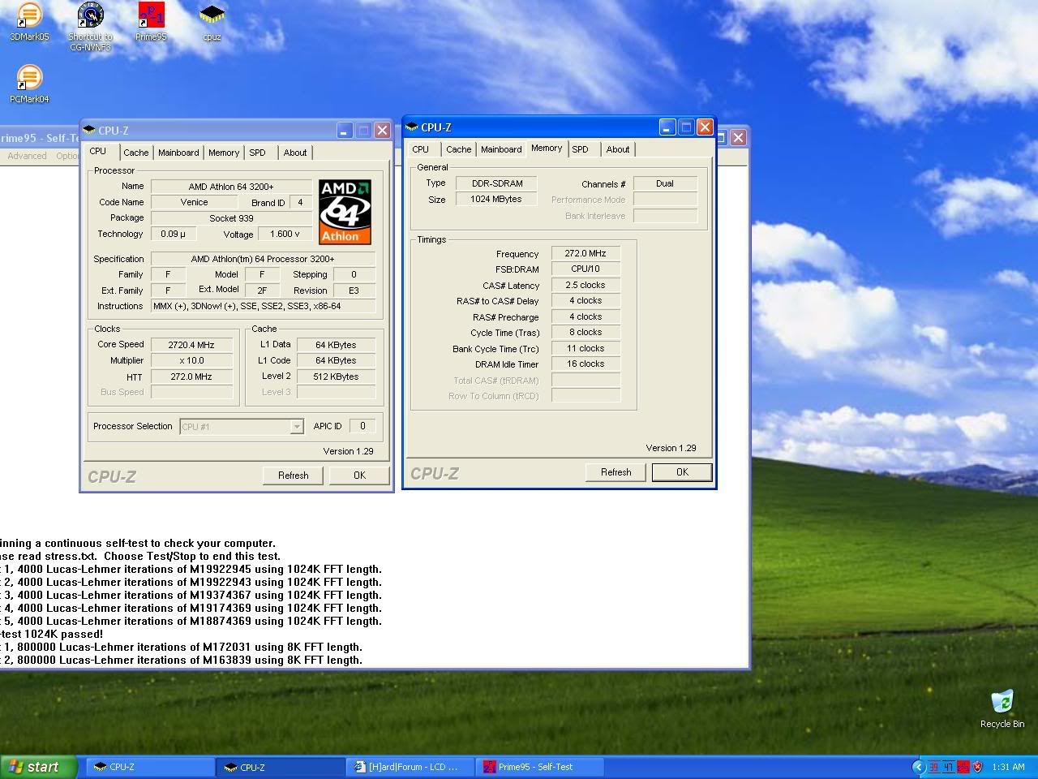Image resolution: width=1038 pixels, height=779 pixels.
Task: Click the memory Size value 1024 MBytes
Action: [497, 199]
